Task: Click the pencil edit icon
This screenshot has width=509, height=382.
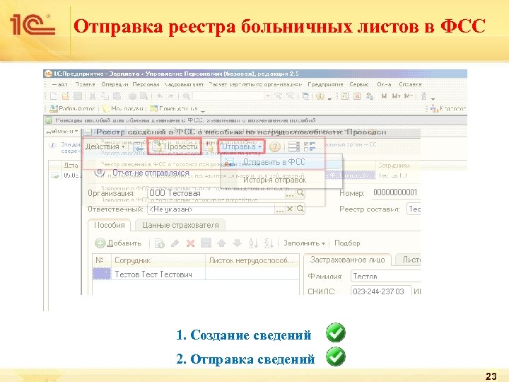Action: [x=175, y=243]
